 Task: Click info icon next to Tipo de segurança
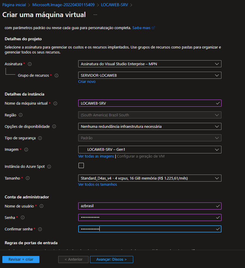click(x=40, y=138)
